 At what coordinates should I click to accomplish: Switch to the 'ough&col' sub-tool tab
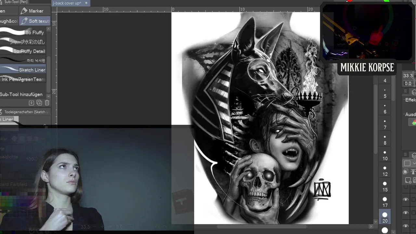(x=9, y=21)
